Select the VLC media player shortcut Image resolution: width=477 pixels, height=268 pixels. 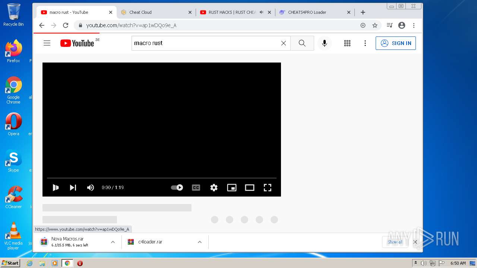point(13,236)
